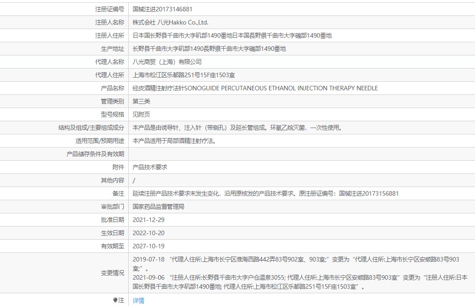Click the bulb icon beside 注 label

tap(115, 300)
